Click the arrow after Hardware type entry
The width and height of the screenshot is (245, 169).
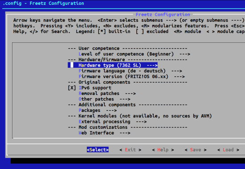click(152, 65)
